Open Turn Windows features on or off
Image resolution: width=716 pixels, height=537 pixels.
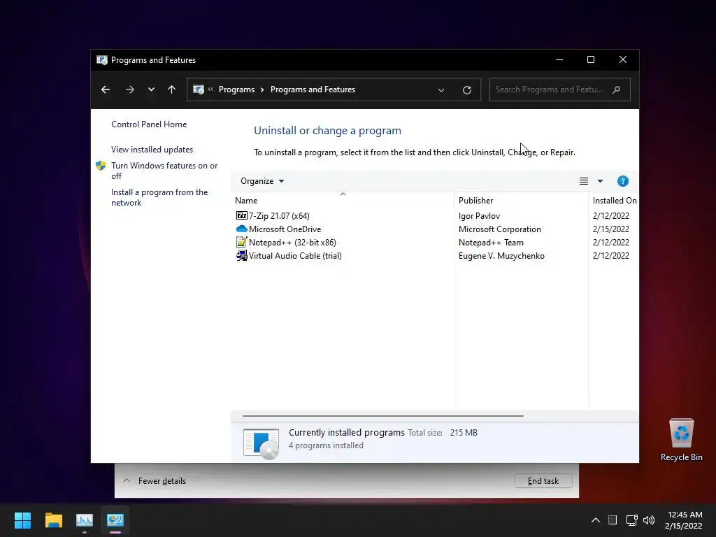[164, 171]
